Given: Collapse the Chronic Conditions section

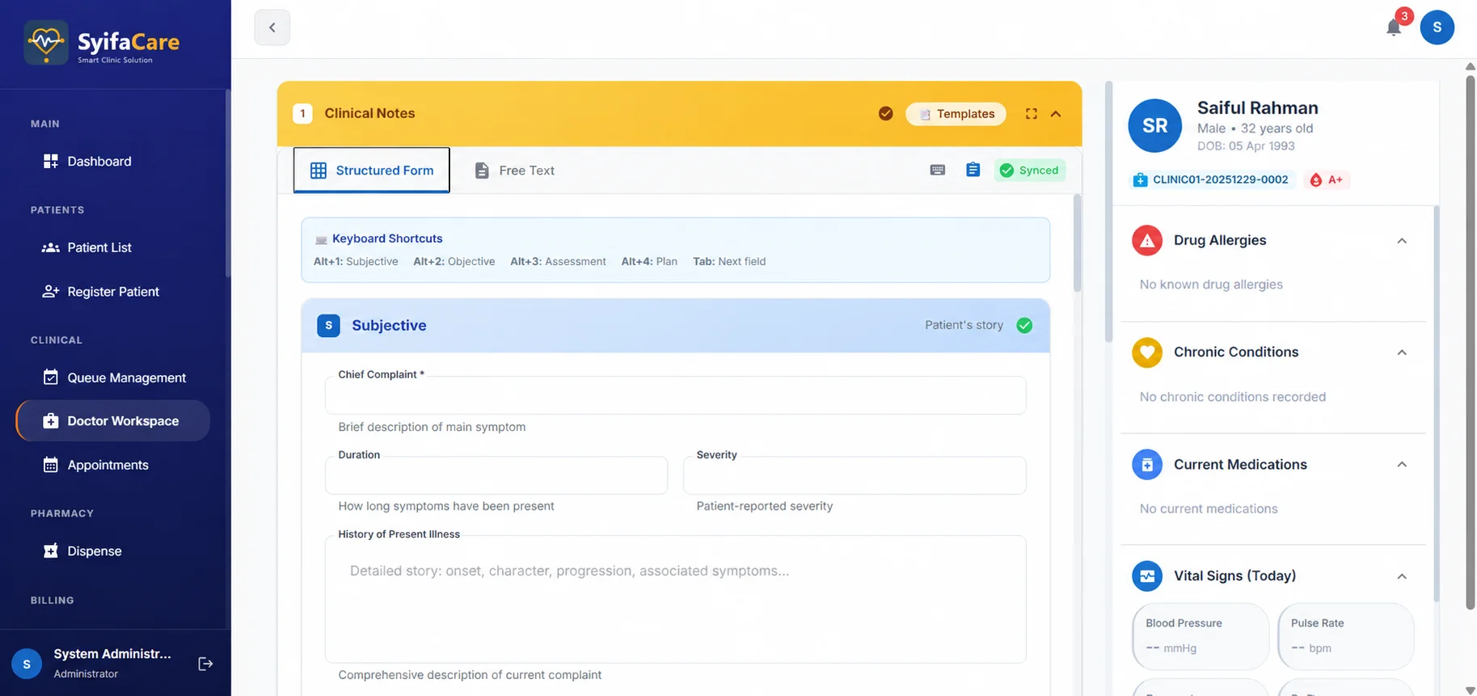Looking at the screenshot, I should pos(1402,352).
